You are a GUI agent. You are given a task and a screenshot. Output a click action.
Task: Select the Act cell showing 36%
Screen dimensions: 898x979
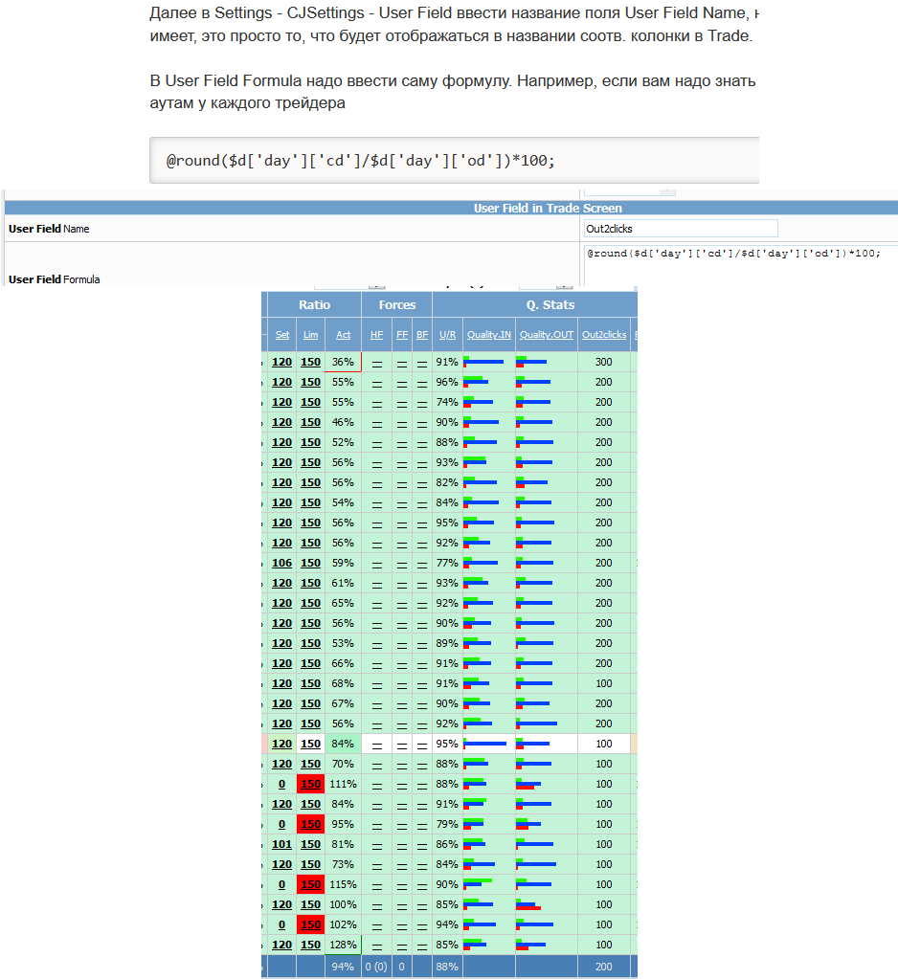pos(343,362)
